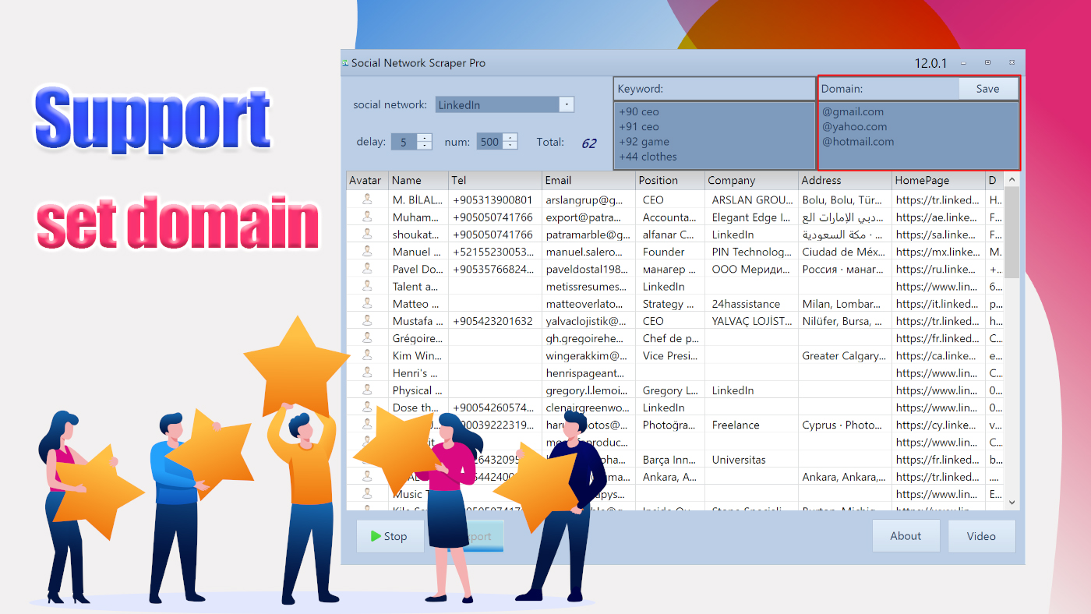Click the vertical scrollbar thumb of the results table
The image size is (1091, 614).
1012,233
